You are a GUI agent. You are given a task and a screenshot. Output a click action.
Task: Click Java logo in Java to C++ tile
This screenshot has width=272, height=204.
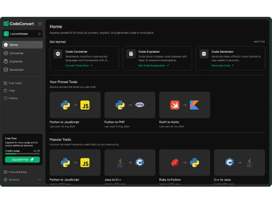tap(120, 163)
